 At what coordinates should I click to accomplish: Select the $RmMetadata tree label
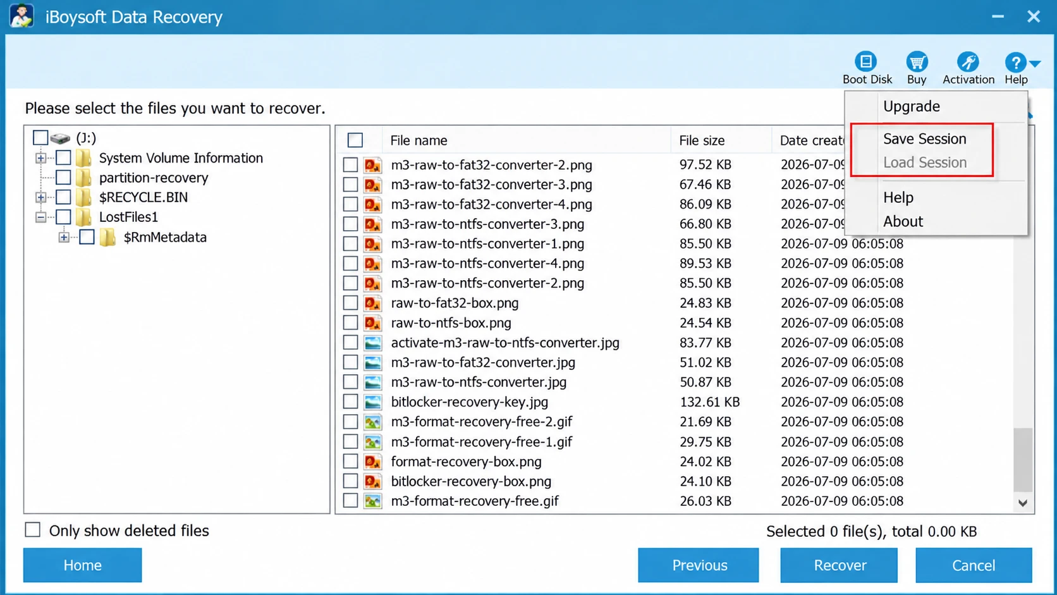(x=165, y=237)
